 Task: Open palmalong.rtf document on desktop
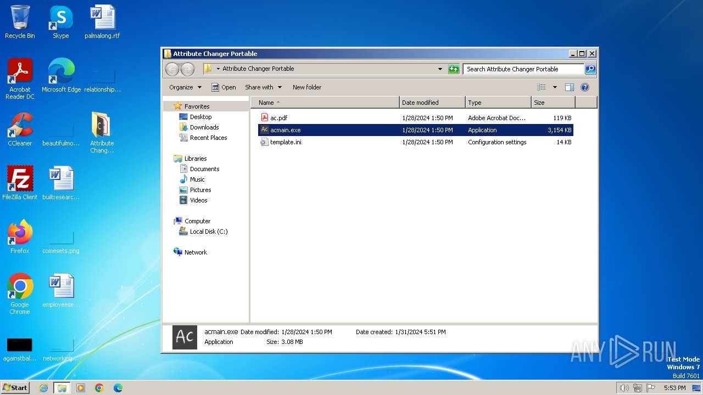pos(102,22)
